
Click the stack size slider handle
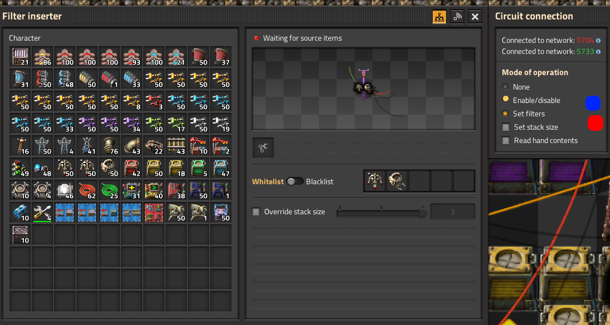point(423,212)
